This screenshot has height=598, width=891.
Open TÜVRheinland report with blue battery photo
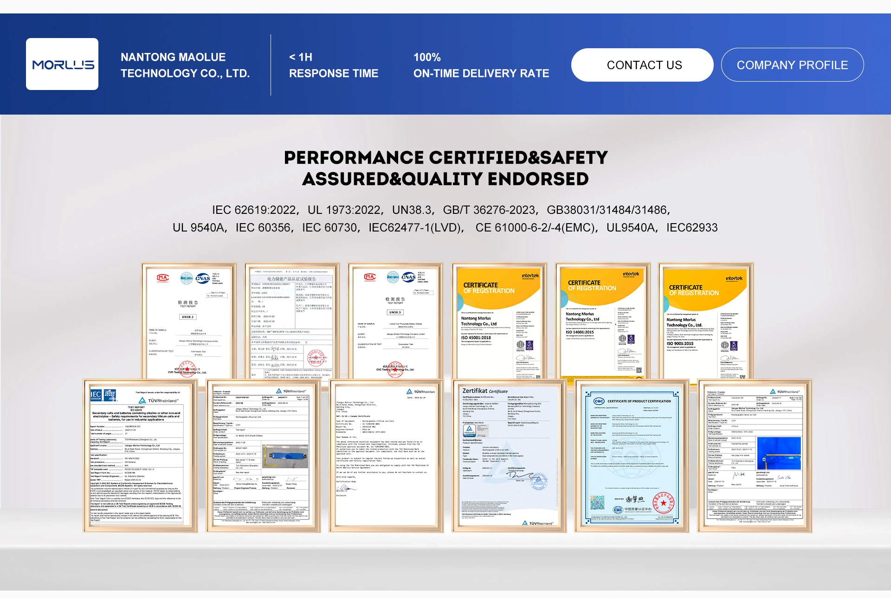point(263,456)
